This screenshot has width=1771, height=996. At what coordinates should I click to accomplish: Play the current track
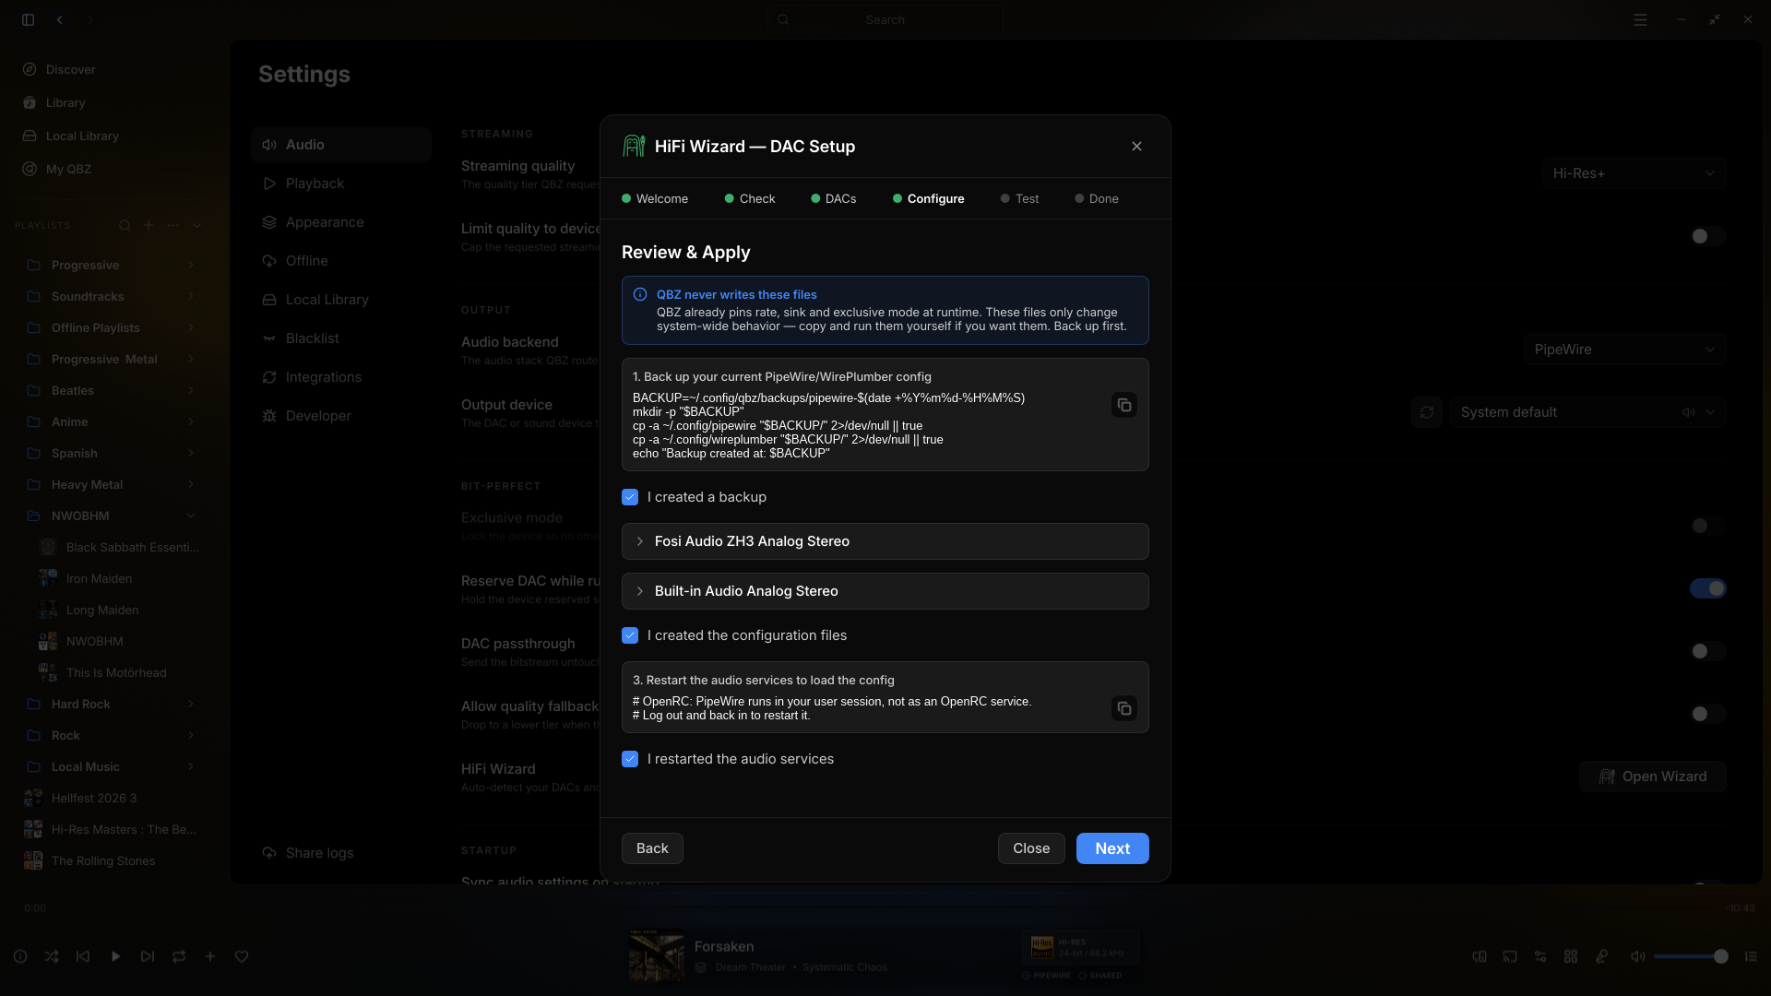tap(115, 957)
